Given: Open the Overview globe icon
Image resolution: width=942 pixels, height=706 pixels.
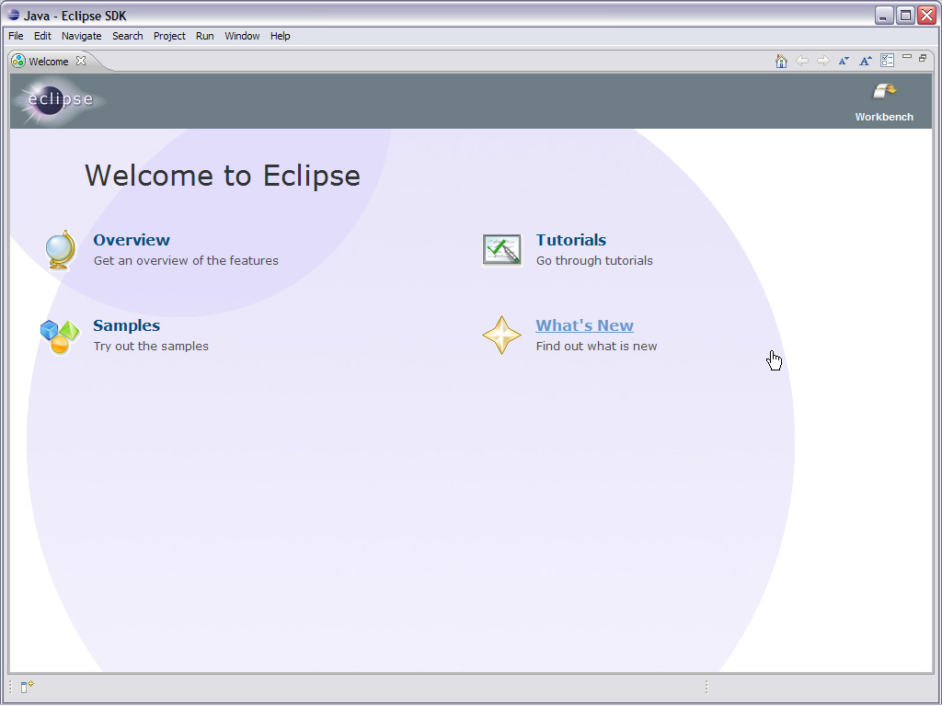Looking at the screenshot, I should coord(61,250).
